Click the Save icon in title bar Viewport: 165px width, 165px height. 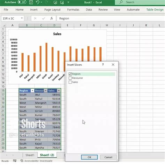(x=31, y=2)
